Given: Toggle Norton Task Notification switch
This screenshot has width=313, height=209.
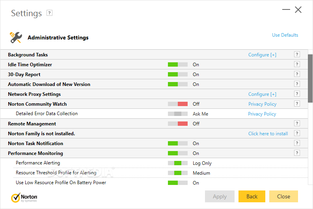Looking at the screenshot, I should tap(178, 143).
